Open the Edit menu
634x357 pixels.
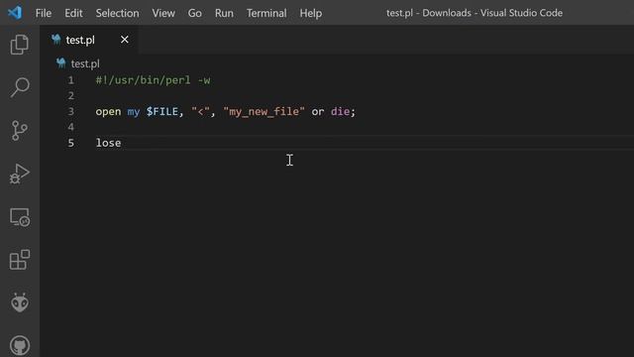(x=73, y=13)
